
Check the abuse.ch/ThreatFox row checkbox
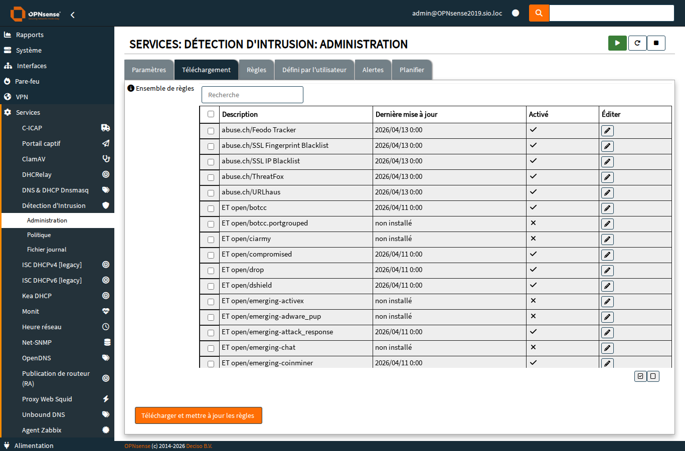pos(211,177)
